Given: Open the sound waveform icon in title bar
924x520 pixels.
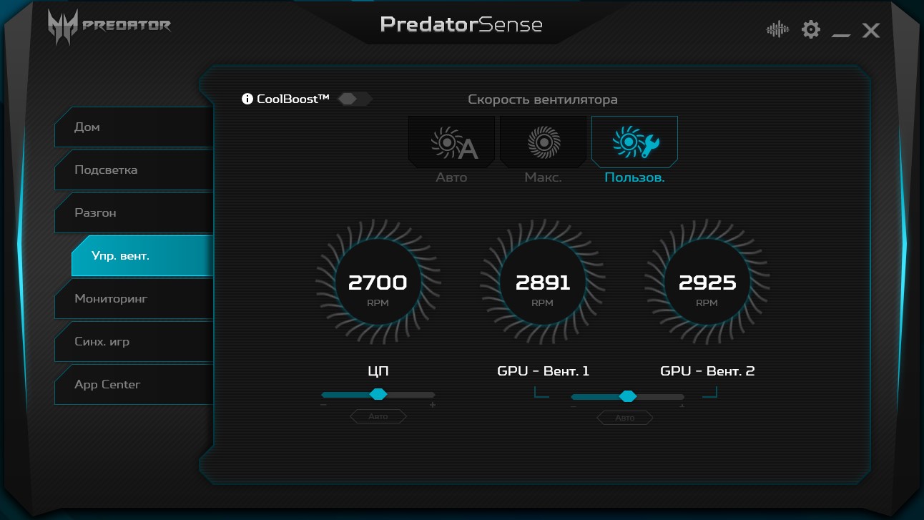Looking at the screenshot, I should point(777,30).
